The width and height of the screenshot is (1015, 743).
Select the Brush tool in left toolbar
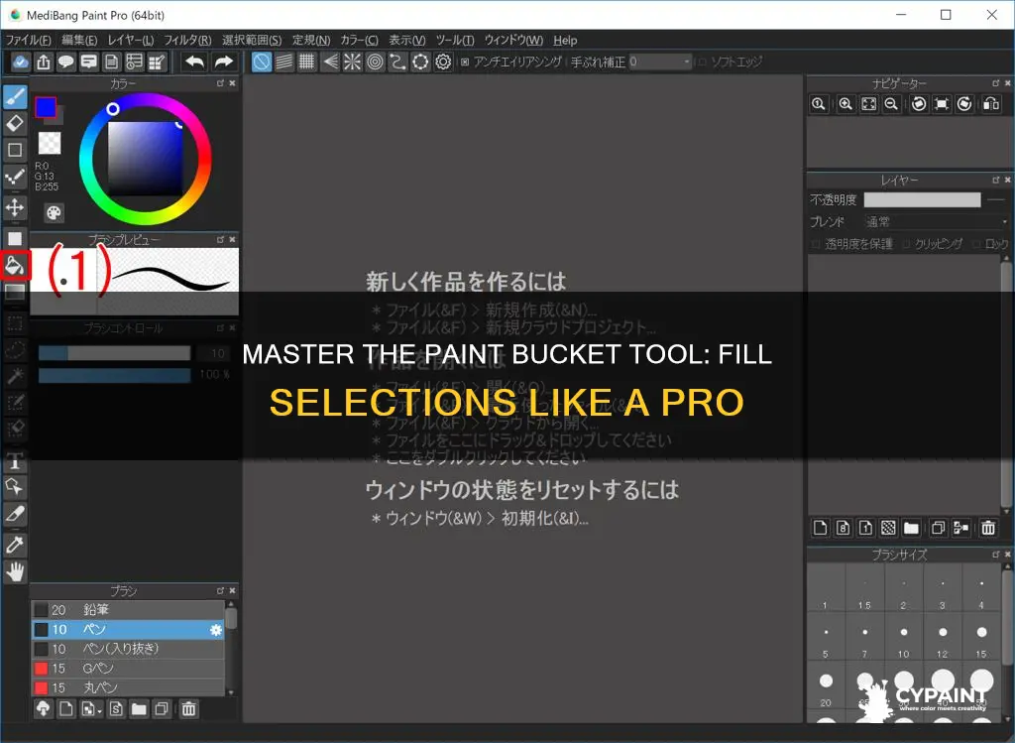tap(15, 96)
